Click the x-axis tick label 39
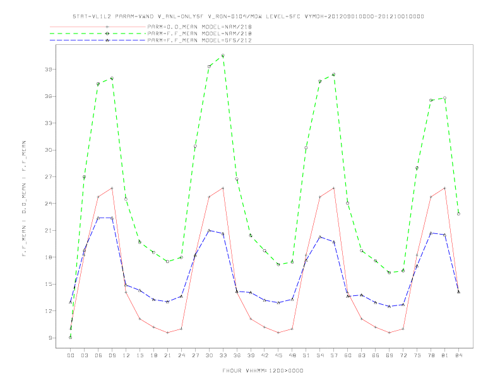This screenshot has height=387, width=500. tap(251, 355)
